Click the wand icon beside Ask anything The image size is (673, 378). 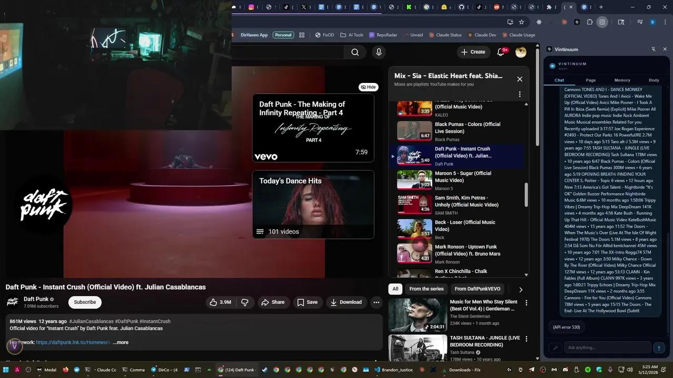coord(555,348)
